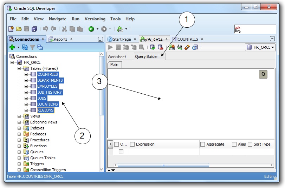Click the Q button in query canvas

pos(263,74)
